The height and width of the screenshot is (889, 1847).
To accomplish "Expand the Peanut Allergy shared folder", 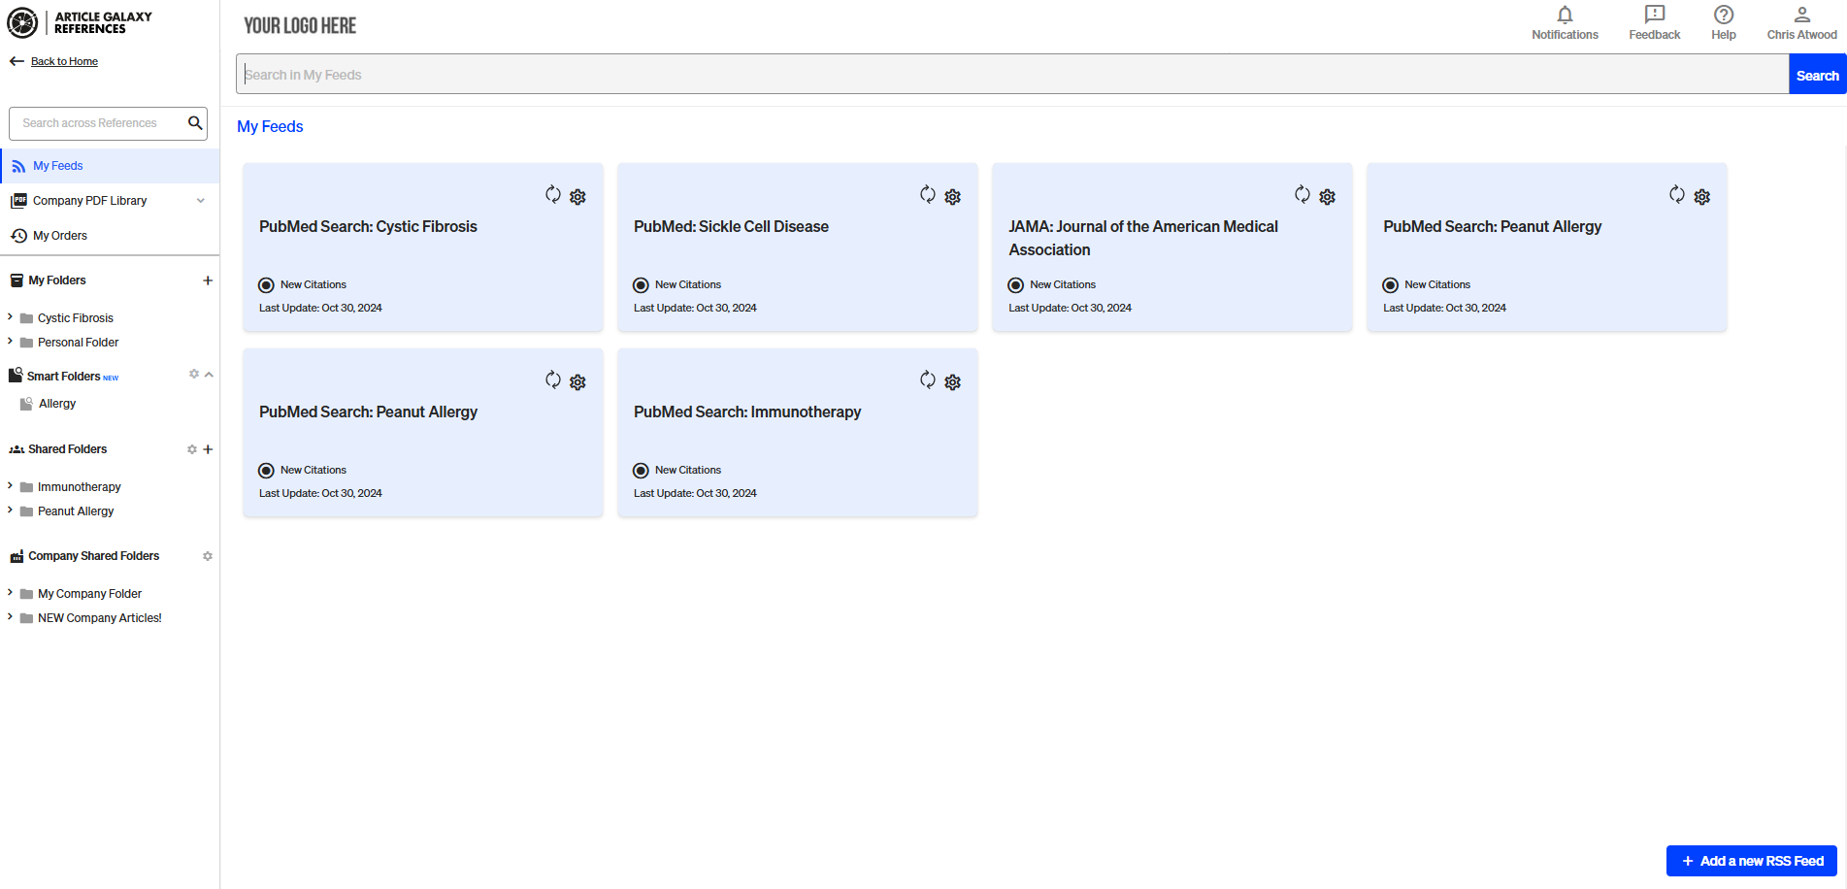I will [10, 510].
